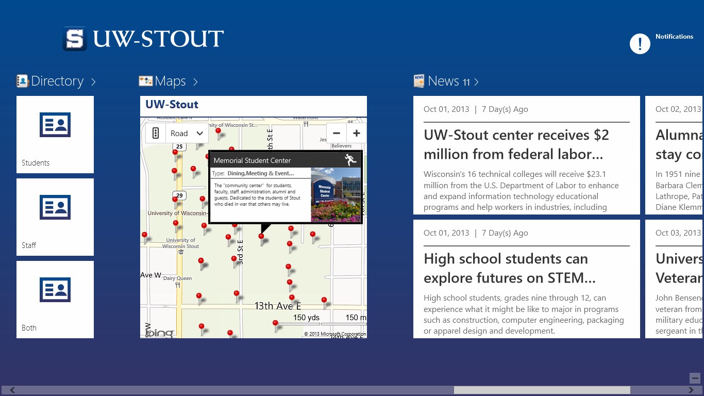Image resolution: width=704 pixels, height=396 pixels.
Task: Click the address book icon beside Directory
Action: pos(22,80)
